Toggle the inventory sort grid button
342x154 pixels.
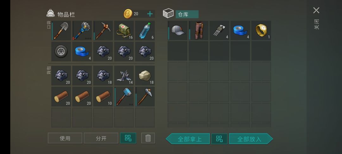tap(128, 138)
